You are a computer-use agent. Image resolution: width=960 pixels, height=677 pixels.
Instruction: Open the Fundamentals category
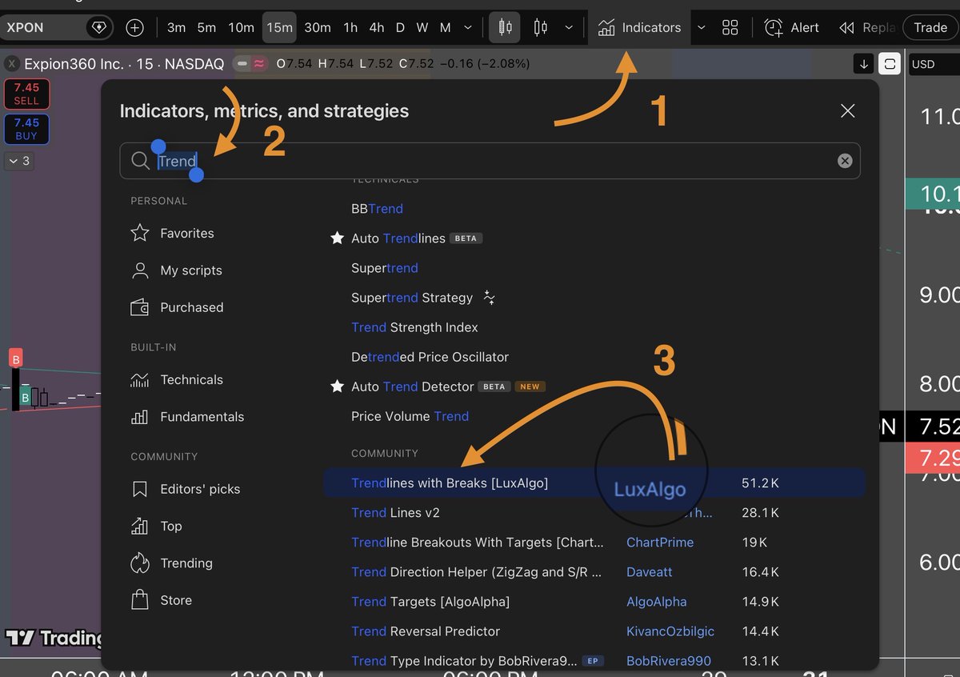tap(186, 416)
